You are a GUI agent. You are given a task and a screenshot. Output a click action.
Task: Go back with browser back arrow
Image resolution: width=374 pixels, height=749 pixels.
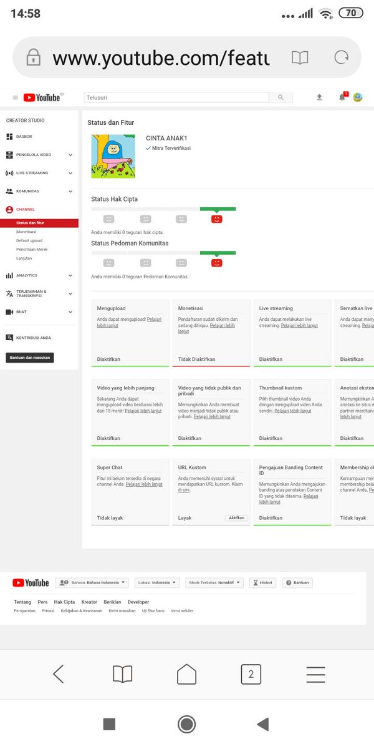coord(58,674)
